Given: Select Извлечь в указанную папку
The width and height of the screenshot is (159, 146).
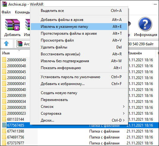Looking at the screenshot, I should pos(79,27).
